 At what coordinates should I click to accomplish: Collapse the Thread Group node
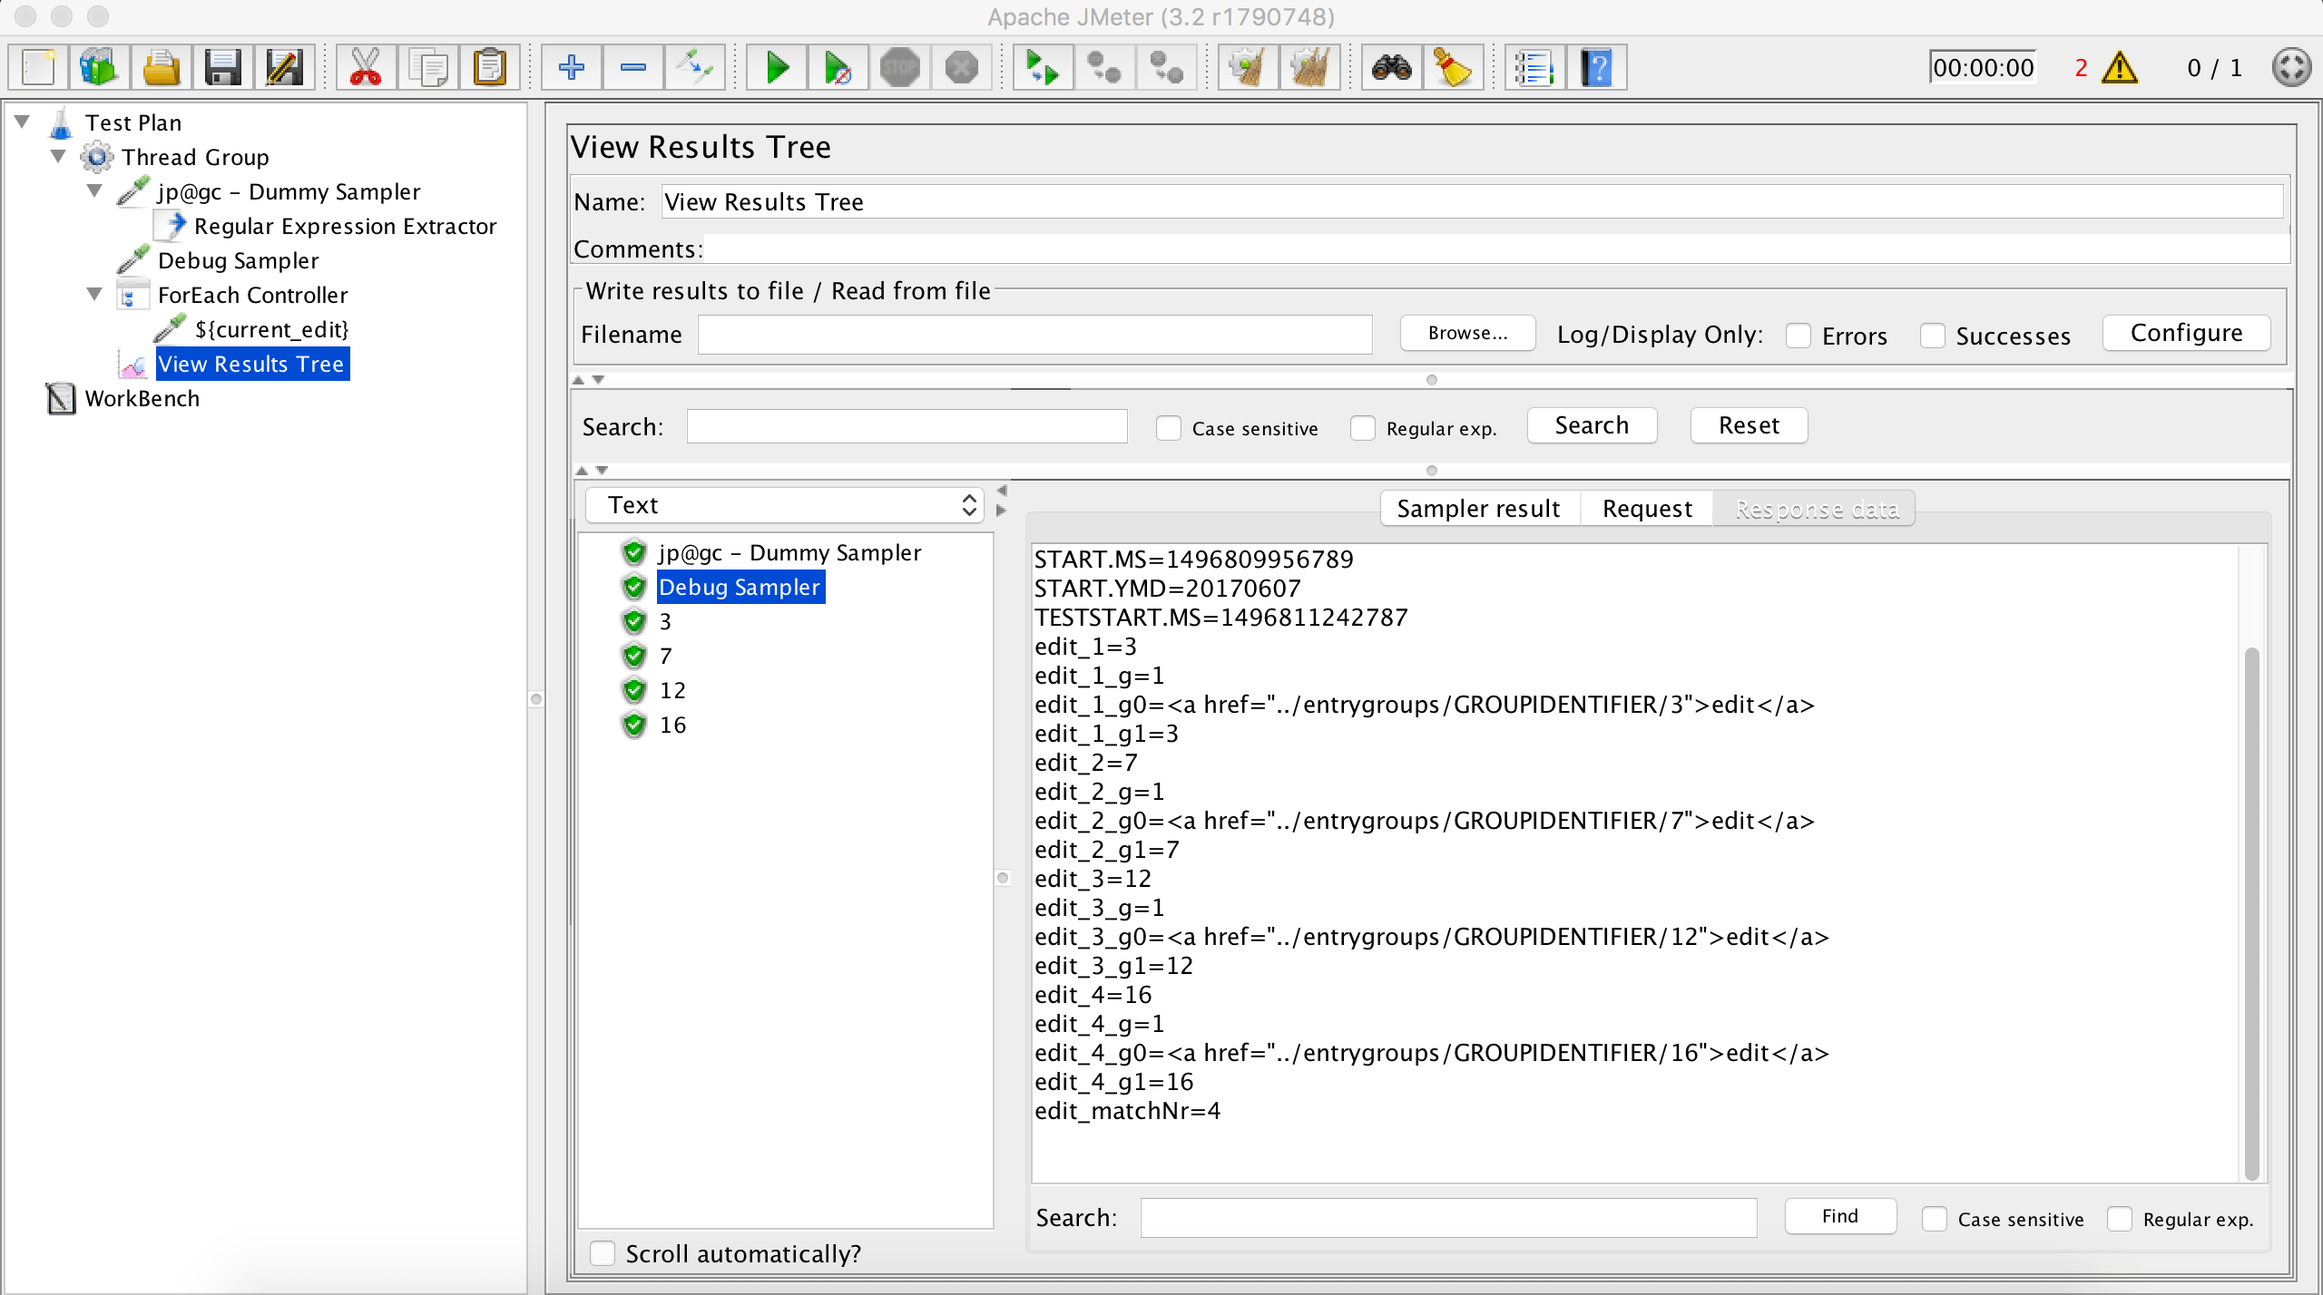click(x=58, y=156)
